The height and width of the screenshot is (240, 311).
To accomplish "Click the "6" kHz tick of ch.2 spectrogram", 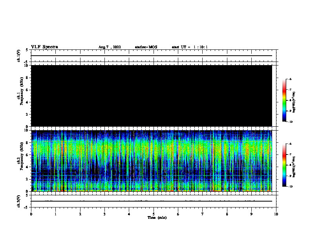I will (x=27, y=155).
